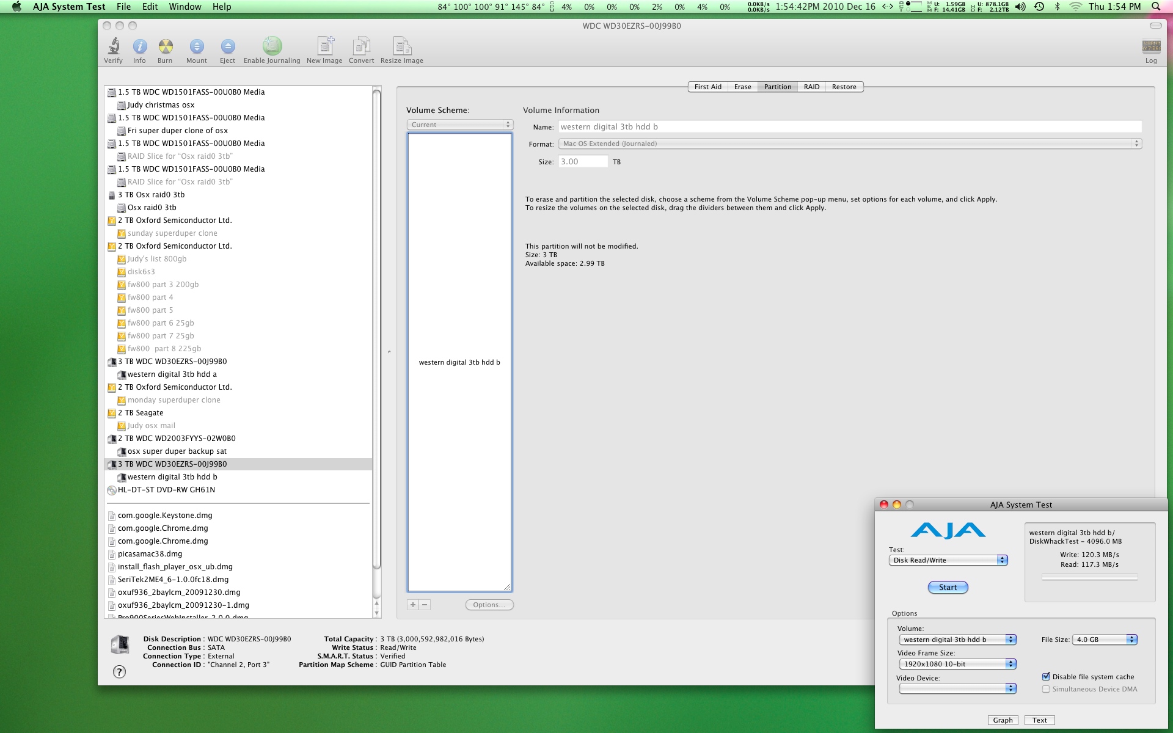Open the Help menu
Image resolution: width=1173 pixels, height=733 pixels.
point(222,7)
